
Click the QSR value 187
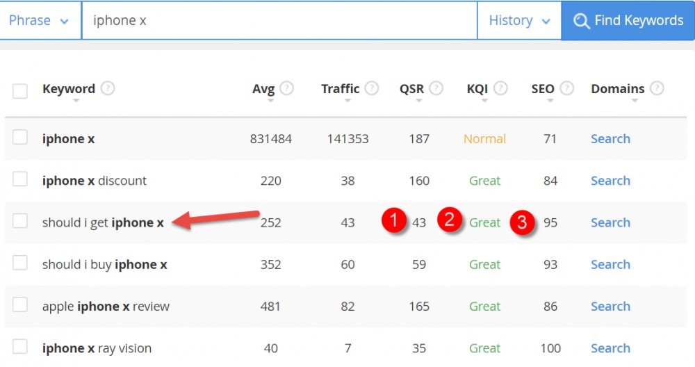pos(419,139)
